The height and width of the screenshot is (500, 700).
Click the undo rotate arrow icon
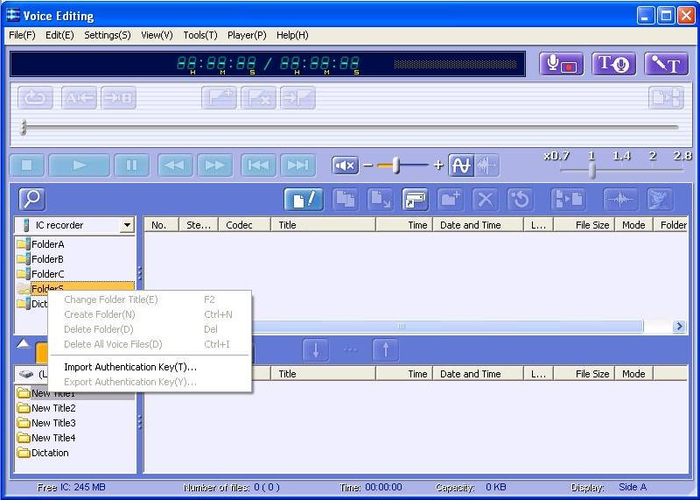tap(520, 200)
